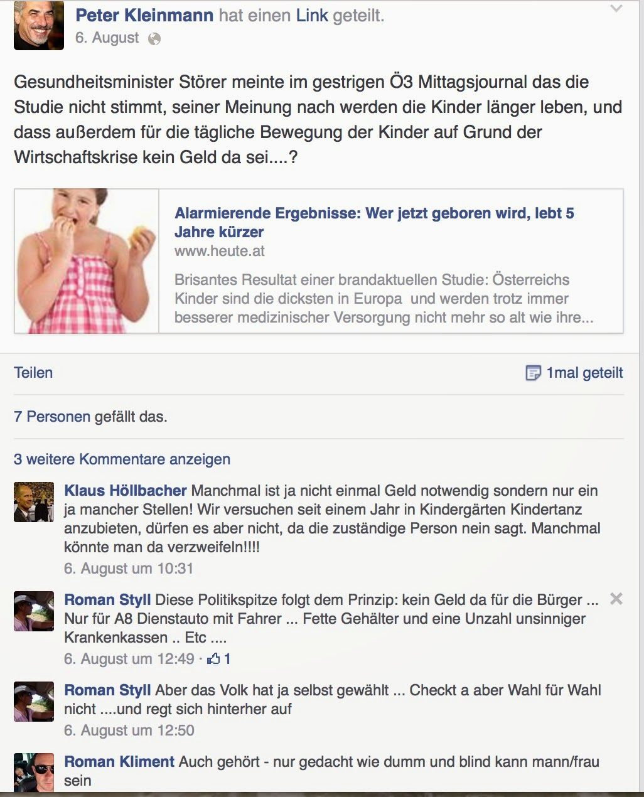
Task: Open Klaus Höllbacher's avatar
Action: [34, 502]
